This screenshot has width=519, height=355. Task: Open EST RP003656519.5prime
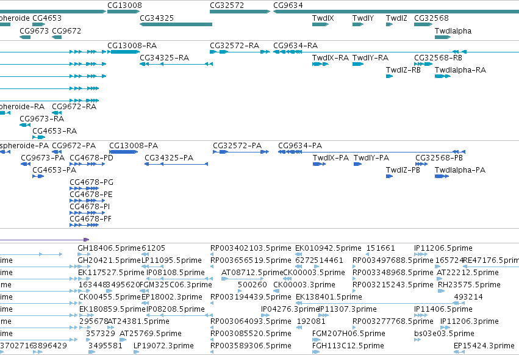point(212,267)
